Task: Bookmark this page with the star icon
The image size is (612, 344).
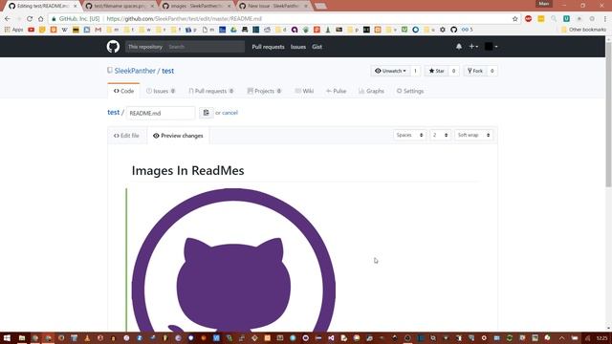Action: [514, 18]
